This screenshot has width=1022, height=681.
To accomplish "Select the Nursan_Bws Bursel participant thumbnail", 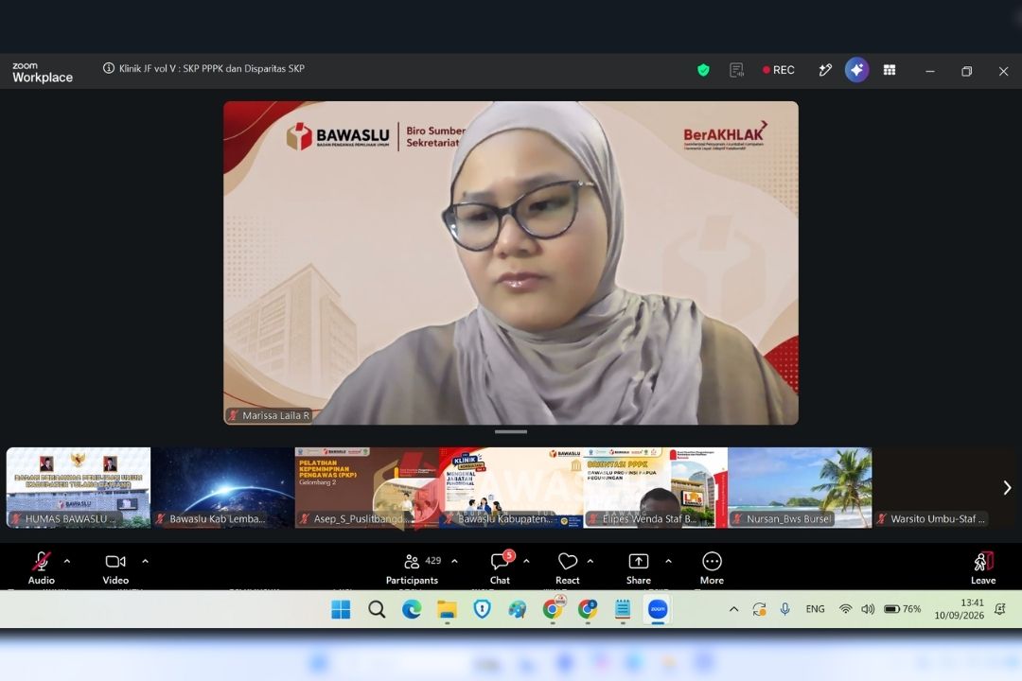I will pos(800,487).
